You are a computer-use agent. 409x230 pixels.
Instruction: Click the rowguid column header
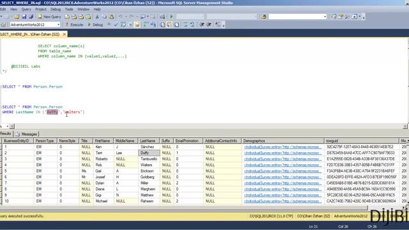(x=362, y=141)
